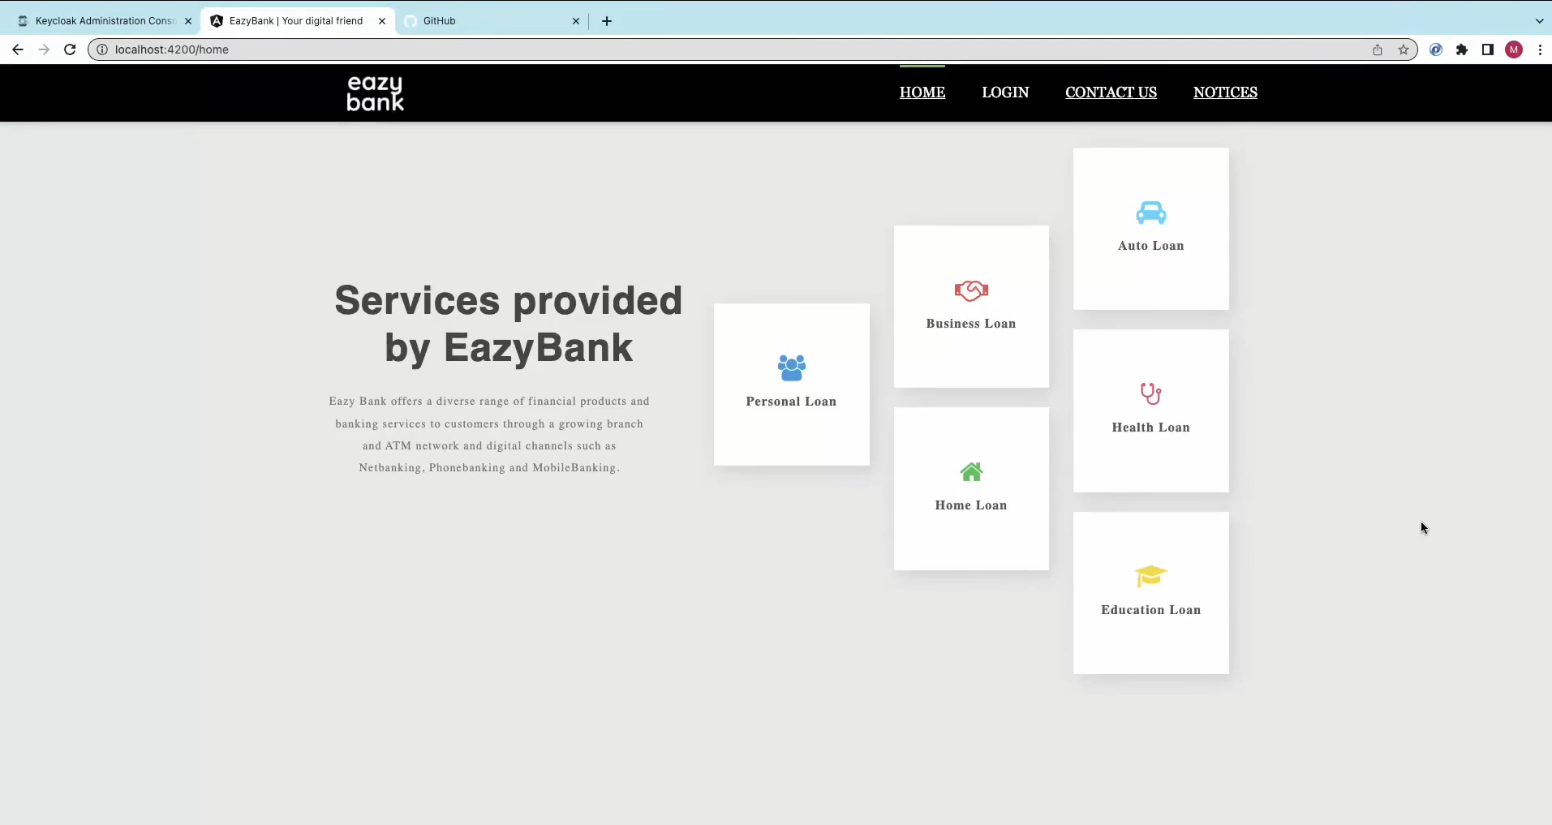This screenshot has width=1552, height=825.
Task: Open the browser extensions puzzle icon
Action: coord(1461,49)
